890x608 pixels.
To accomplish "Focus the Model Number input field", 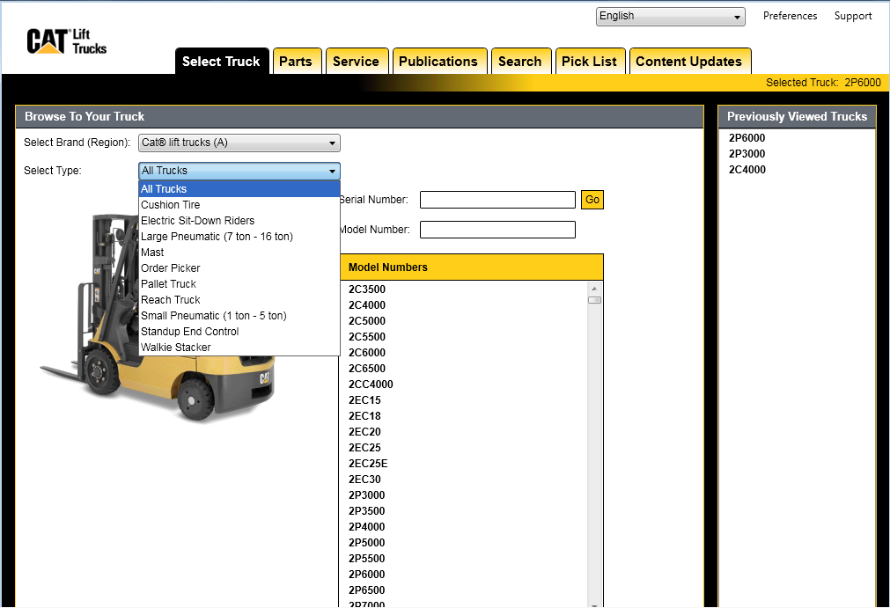I will pyautogui.click(x=497, y=230).
